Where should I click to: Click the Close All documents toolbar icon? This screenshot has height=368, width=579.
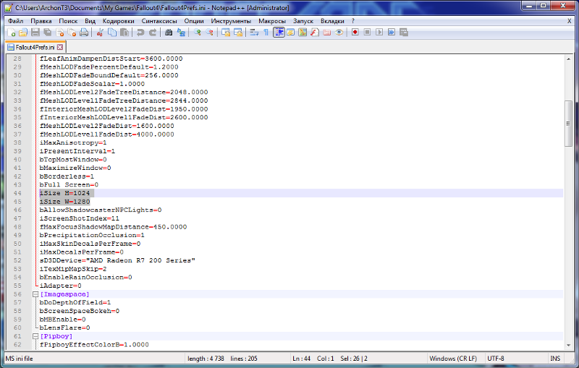(72, 33)
